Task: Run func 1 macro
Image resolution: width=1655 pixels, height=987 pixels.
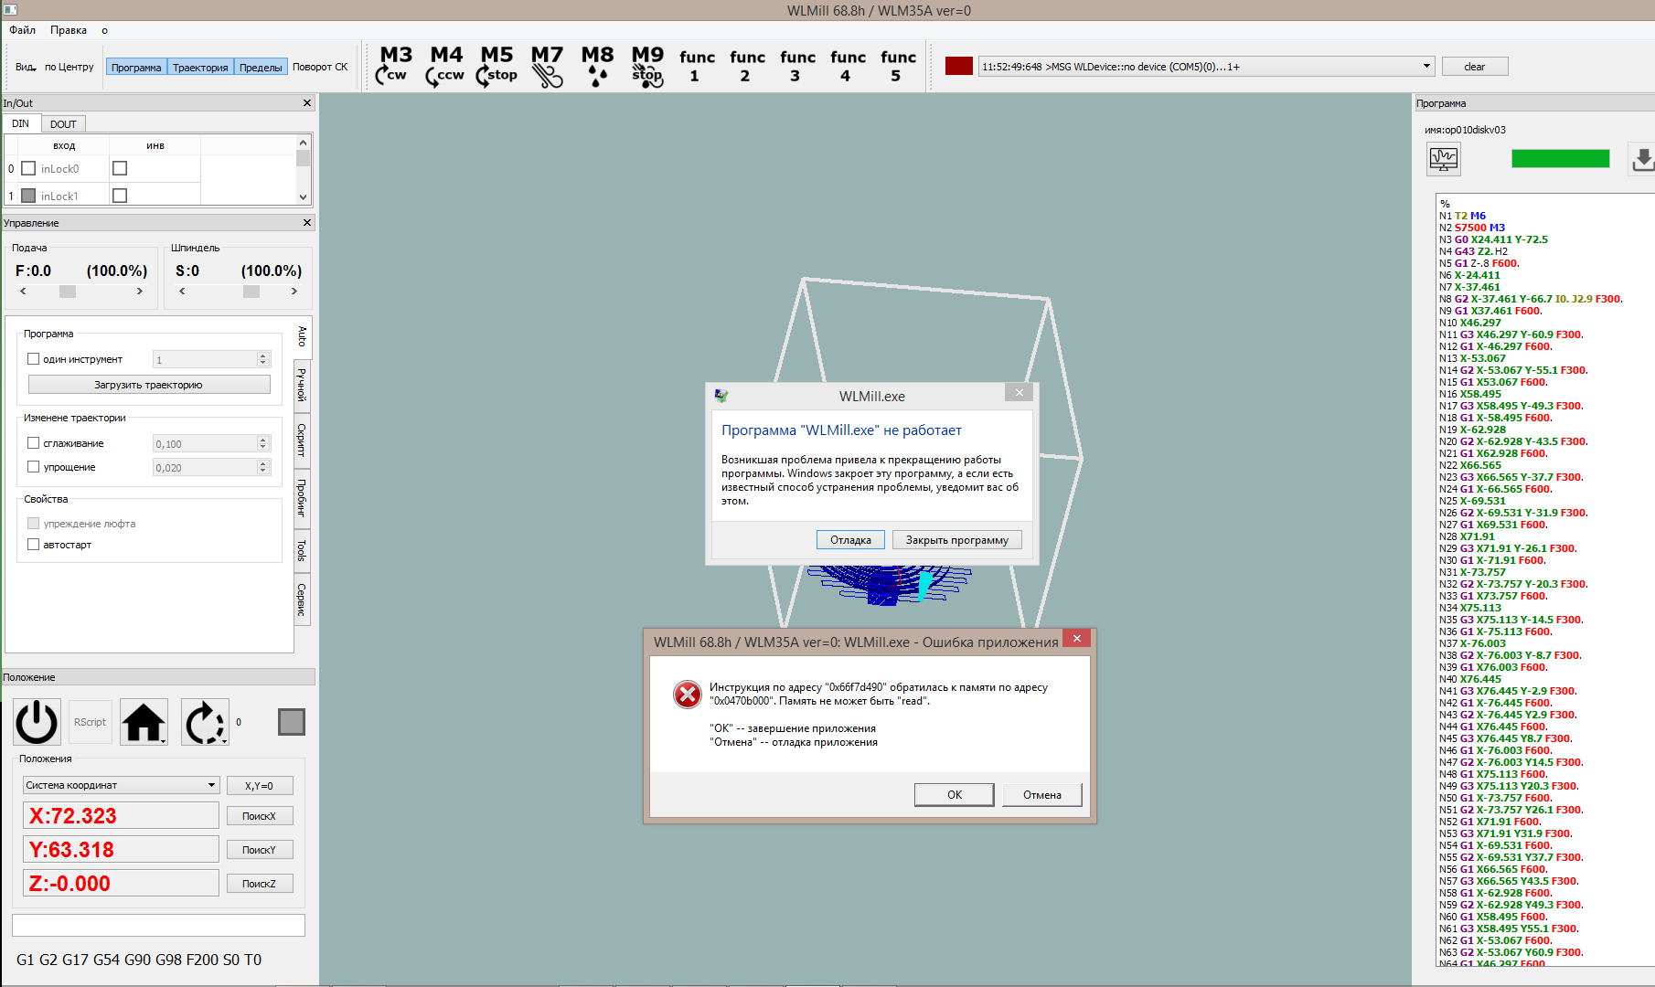Action: [x=697, y=66]
